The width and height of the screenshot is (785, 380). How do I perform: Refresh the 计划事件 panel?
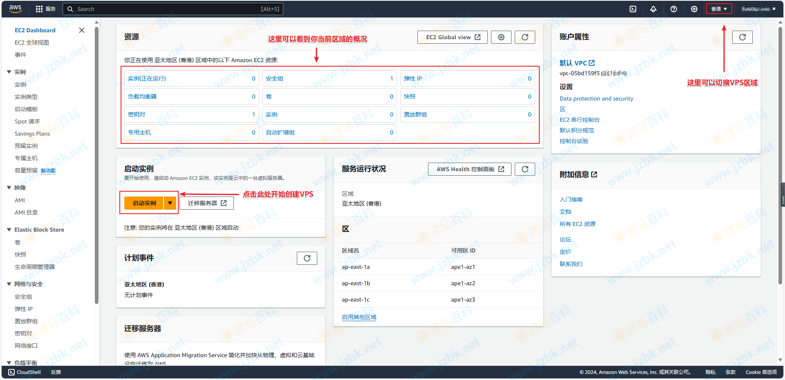[307, 258]
